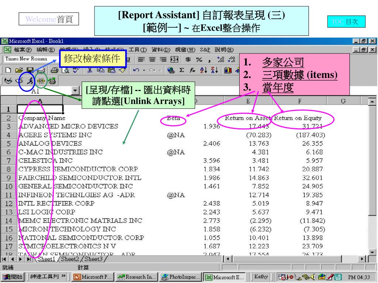The height and width of the screenshot is (283, 378).
Task: Paste using the clipboard icon
Action: coord(111,70)
